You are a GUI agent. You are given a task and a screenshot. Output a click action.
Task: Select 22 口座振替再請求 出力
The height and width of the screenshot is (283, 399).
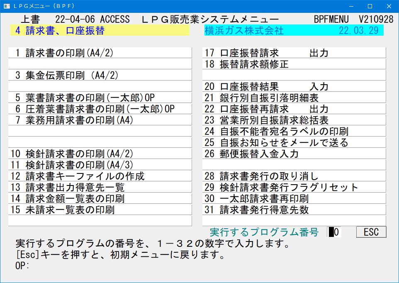click(294, 109)
